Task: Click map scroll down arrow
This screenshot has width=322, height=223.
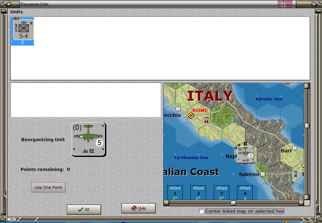Action: coord(307,197)
